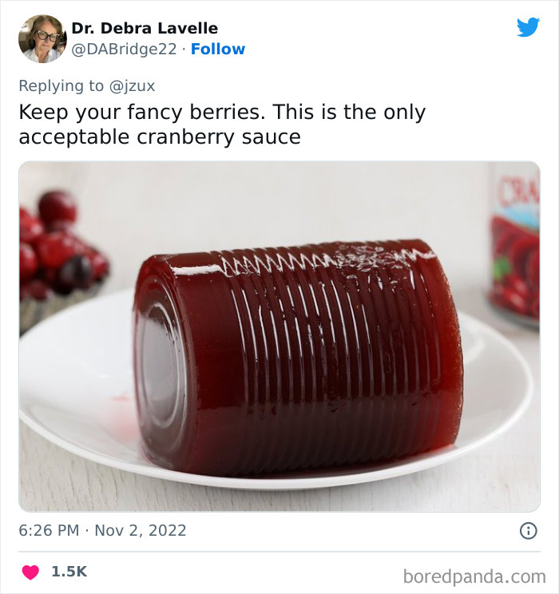Like the tweet with the heart icon
The width and height of the screenshot is (559, 594).
pyautogui.click(x=30, y=572)
